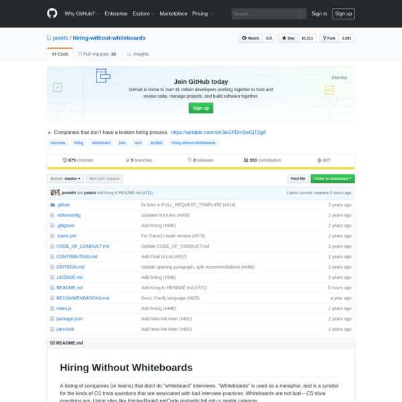The height and width of the screenshot is (402, 402).
Task: Open the MIT license link
Action: click(x=324, y=160)
